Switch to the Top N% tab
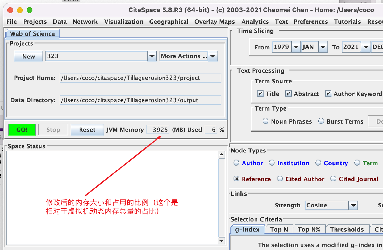Image resolution: width=383 pixels, height=250 pixels. point(309,230)
